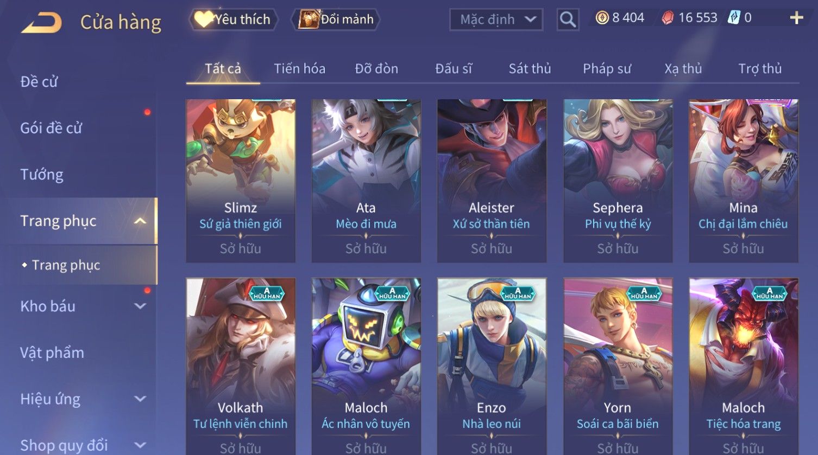The height and width of the screenshot is (455, 818).
Task: Open Yêu thích heart favorites
Action: click(233, 20)
